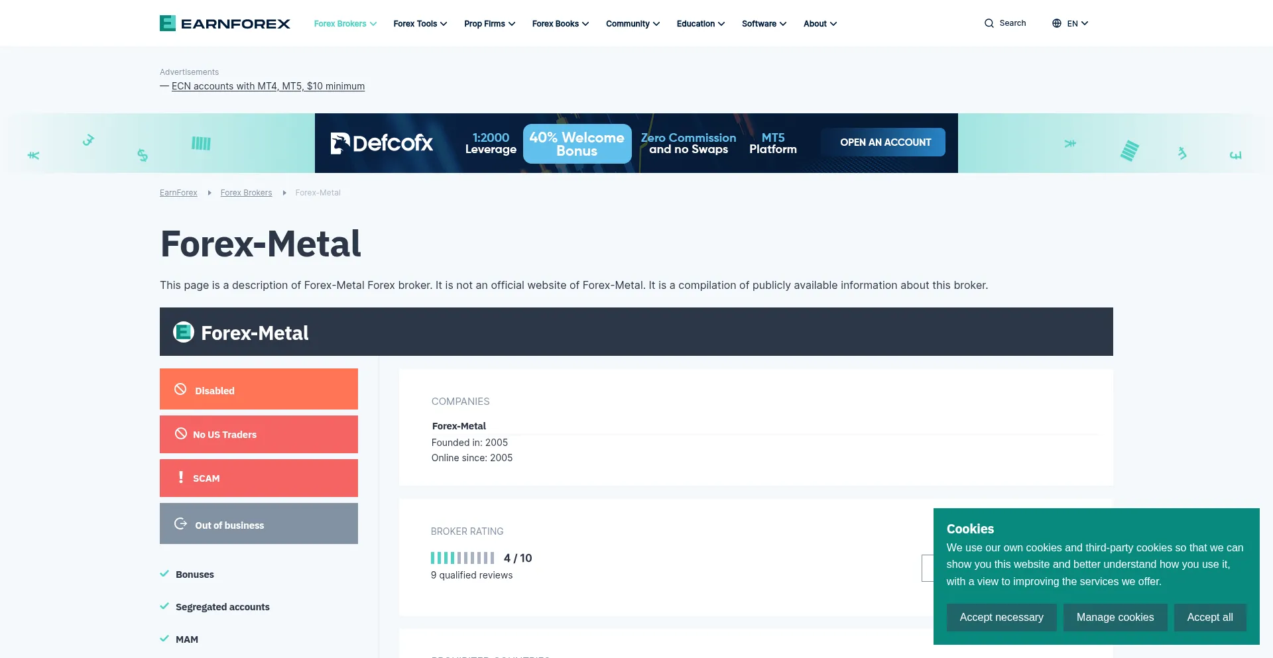Click the Bonuses checkmark icon
This screenshot has height=658, width=1273.
pos(164,574)
